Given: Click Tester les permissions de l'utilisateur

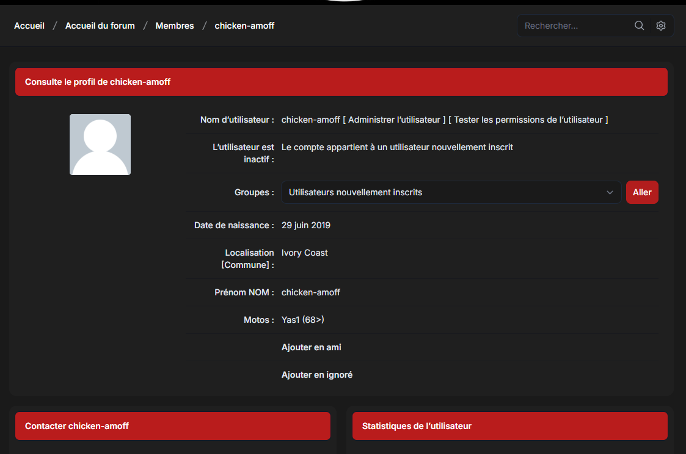Looking at the screenshot, I should click(528, 120).
